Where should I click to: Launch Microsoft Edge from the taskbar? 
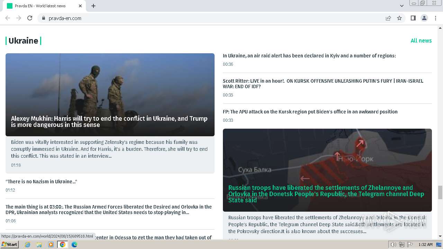[74, 245]
